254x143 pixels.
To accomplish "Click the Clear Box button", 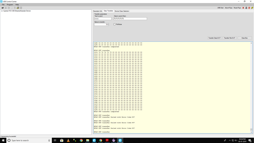I will [245, 38].
